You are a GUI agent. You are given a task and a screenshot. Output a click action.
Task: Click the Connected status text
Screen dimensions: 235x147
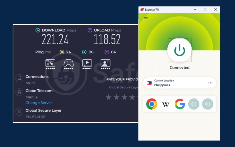(x=179, y=68)
